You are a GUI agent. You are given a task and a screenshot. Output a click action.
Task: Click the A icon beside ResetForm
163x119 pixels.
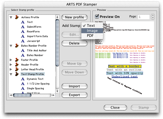pos(23,31)
